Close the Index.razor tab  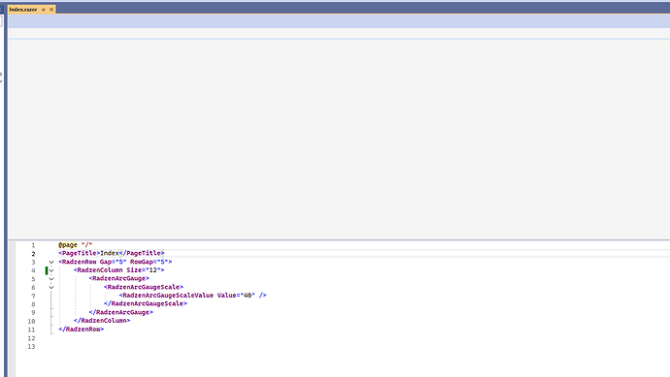click(51, 10)
